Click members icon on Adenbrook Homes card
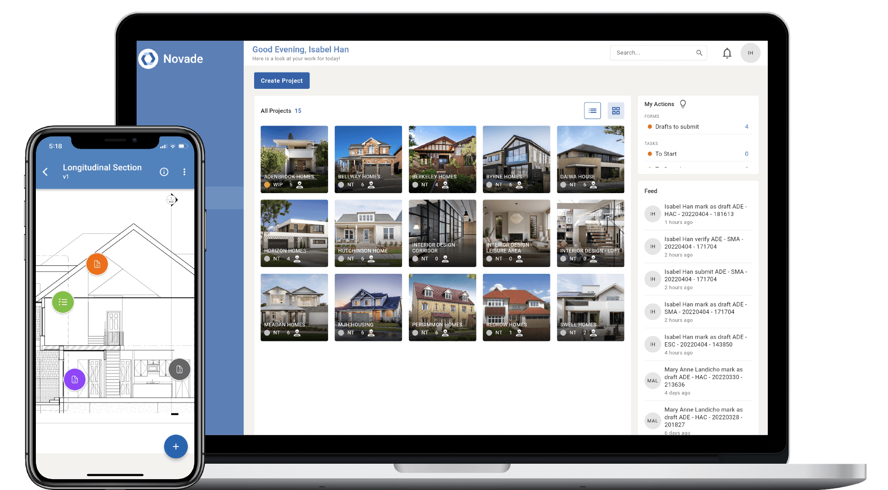This screenshot has height=490, width=888. point(299,185)
